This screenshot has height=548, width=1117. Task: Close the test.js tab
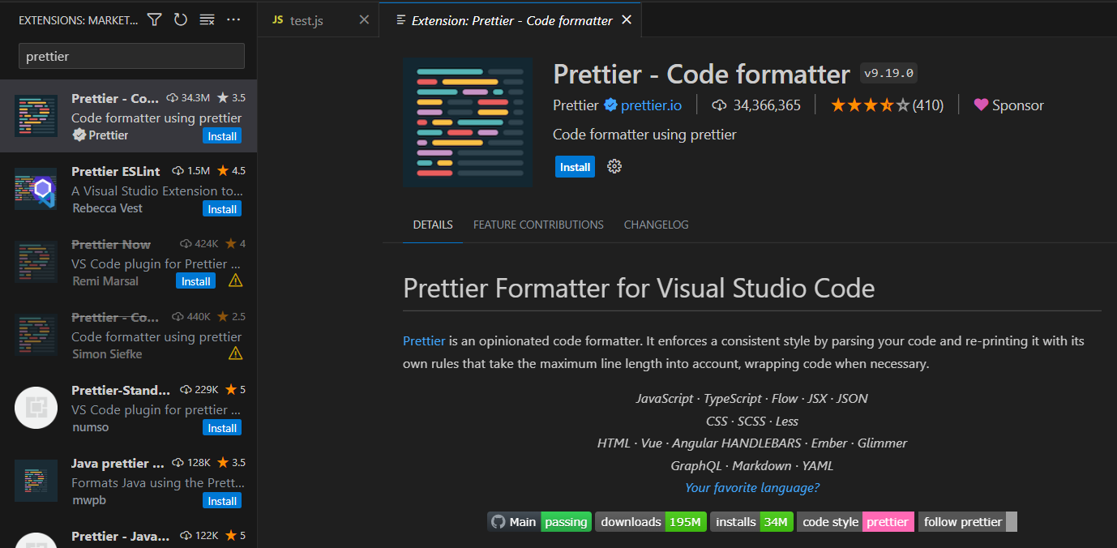tap(364, 20)
